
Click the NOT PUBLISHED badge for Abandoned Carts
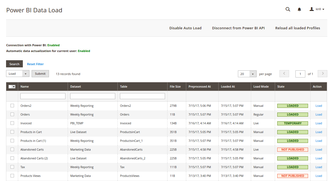point(293,150)
